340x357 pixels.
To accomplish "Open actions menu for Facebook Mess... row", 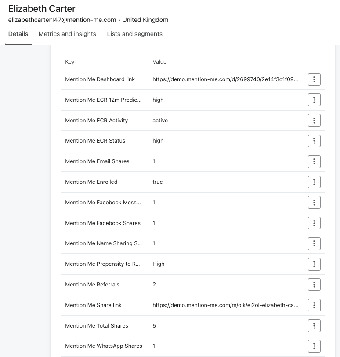I will click(314, 203).
